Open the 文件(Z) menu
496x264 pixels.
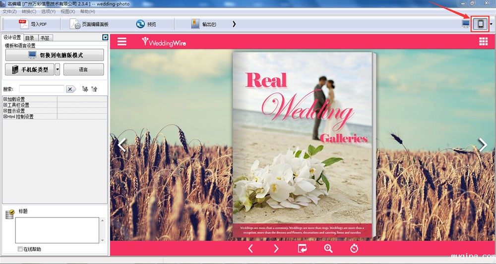tap(9, 11)
